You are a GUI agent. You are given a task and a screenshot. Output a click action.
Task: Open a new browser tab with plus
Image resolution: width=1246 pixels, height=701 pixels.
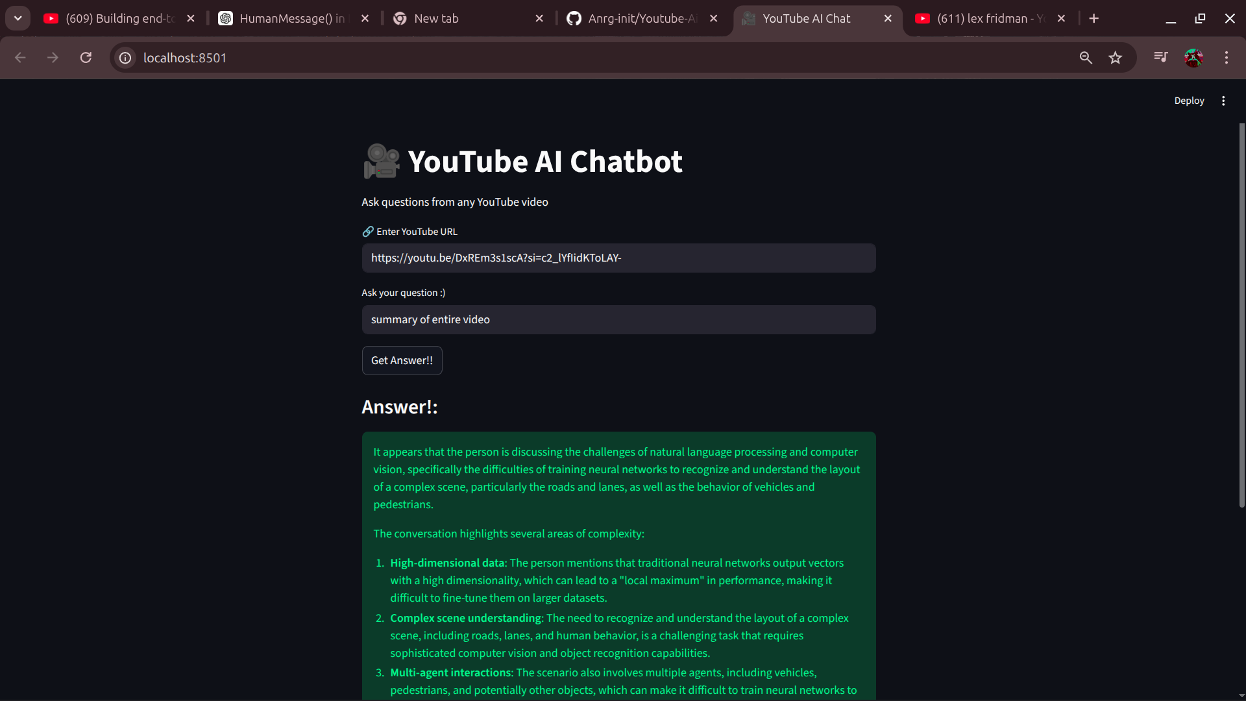click(x=1094, y=18)
